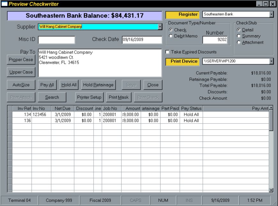Screen dimensions: 278x206
Task: Click the 9/16/2009 date status panel
Action: 220,200
